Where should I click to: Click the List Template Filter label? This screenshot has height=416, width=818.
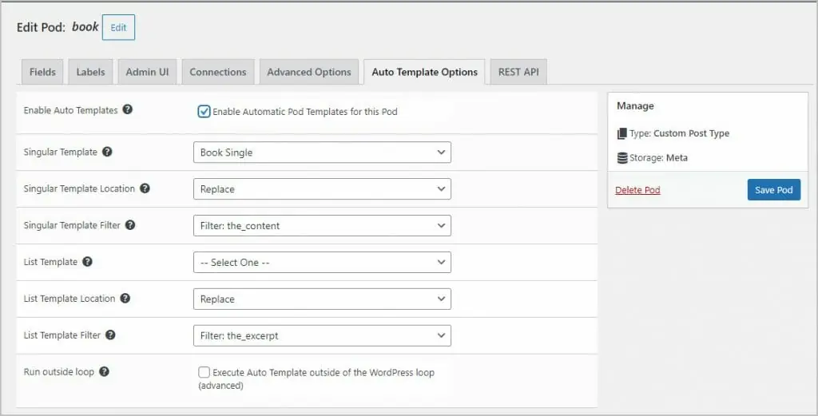[x=62, y=335]
